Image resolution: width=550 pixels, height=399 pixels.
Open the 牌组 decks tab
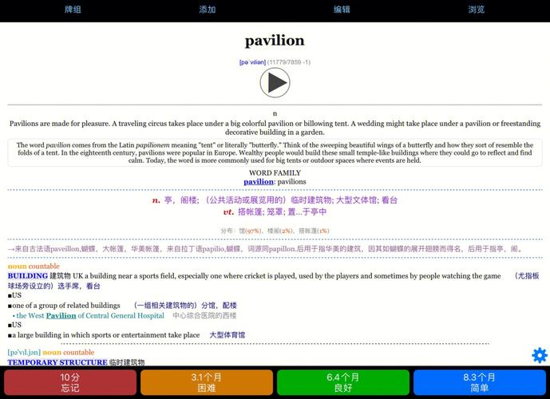pos(73,10)
